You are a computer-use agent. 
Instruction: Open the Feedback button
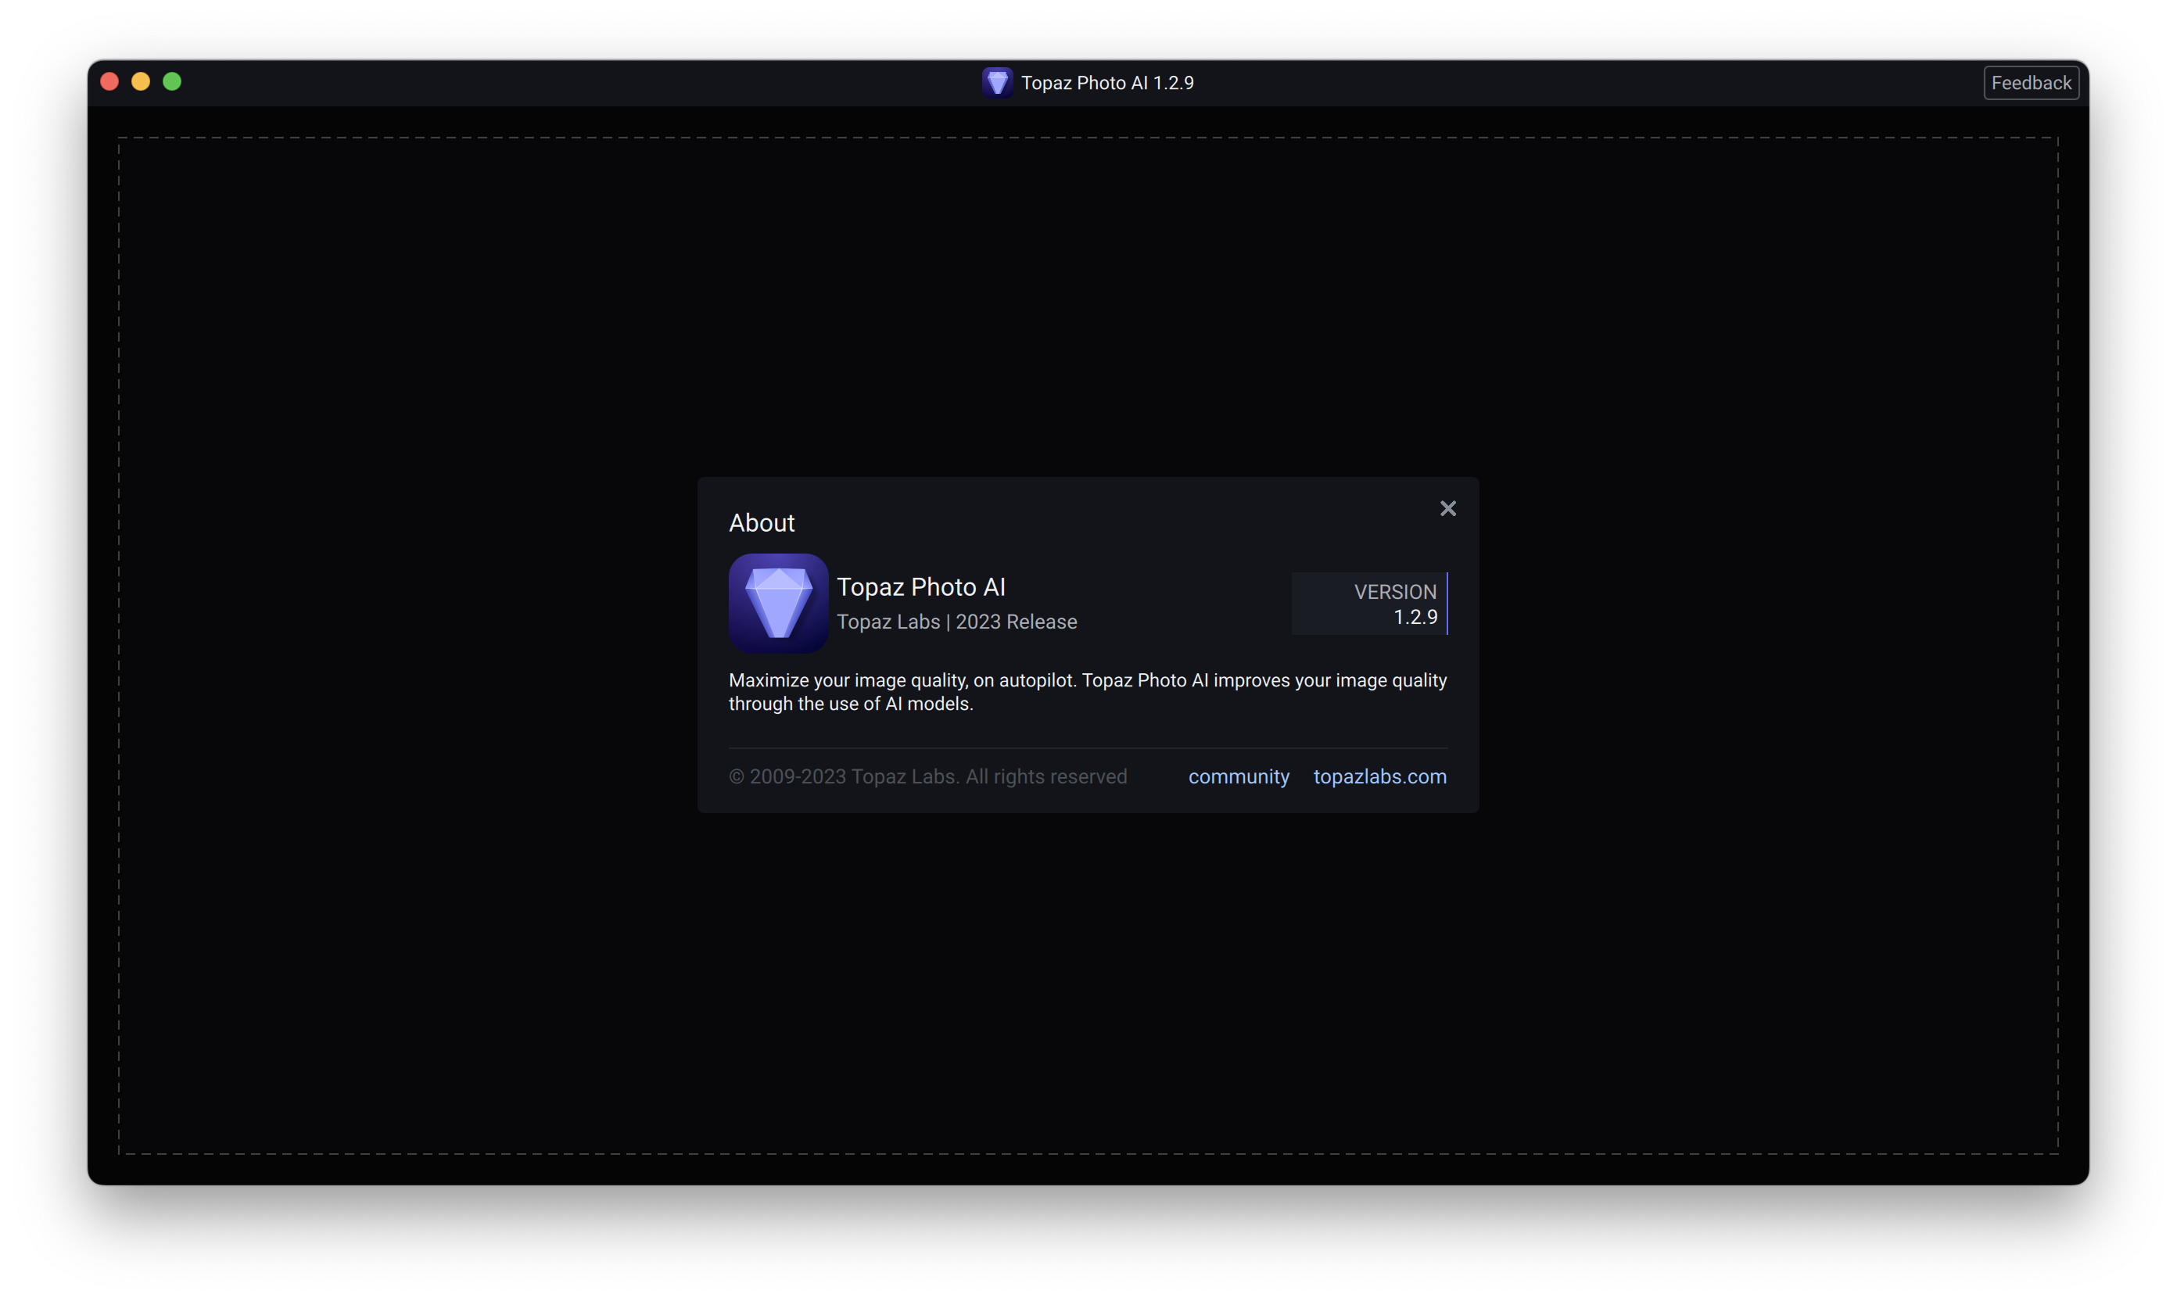(x=2031, y=82)
